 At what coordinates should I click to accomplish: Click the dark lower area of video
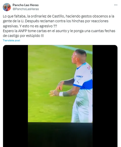click(60, 135)
